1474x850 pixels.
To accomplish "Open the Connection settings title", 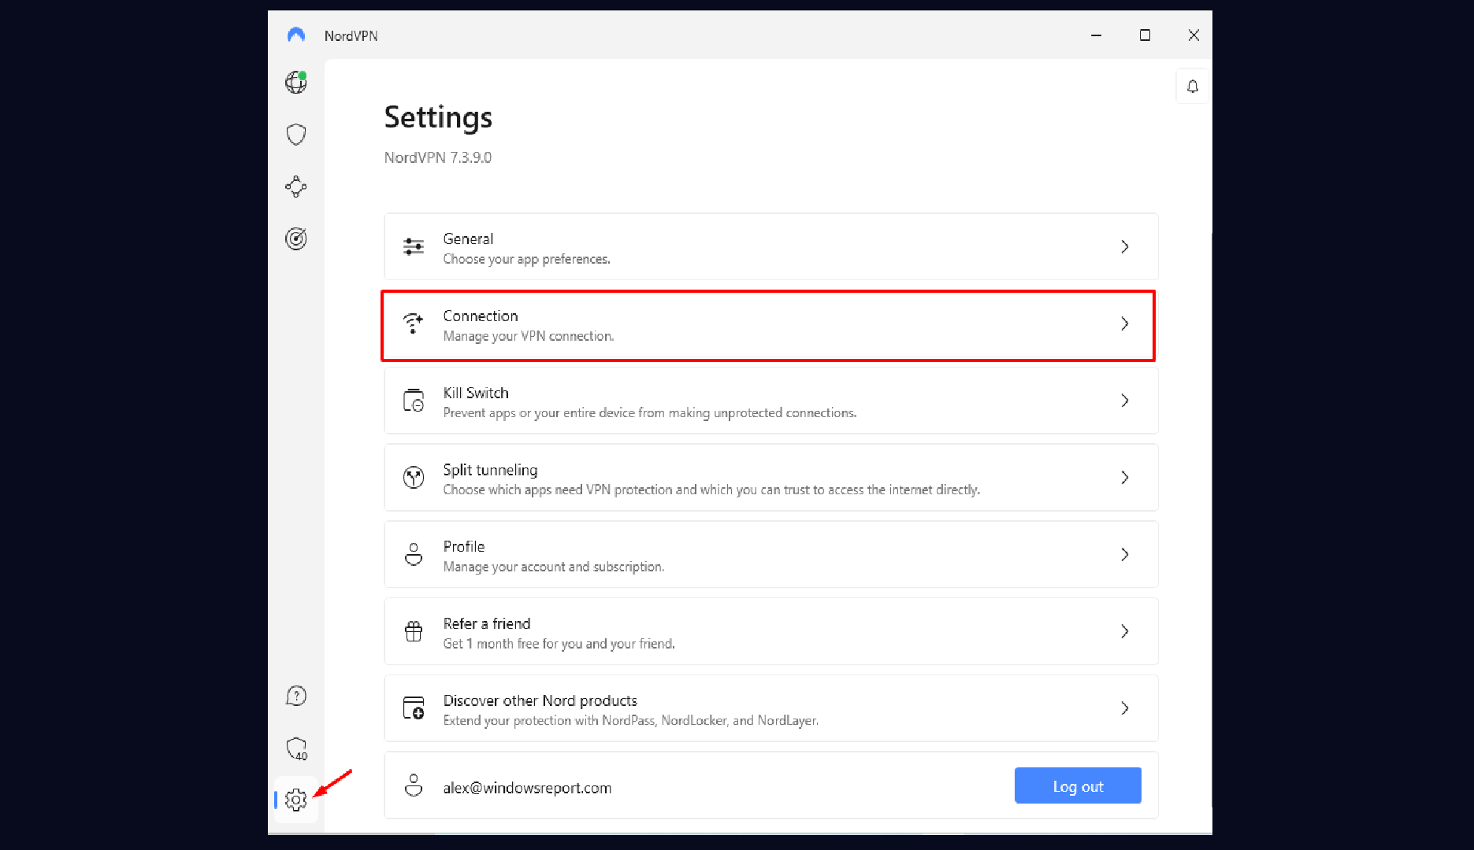I will [x=481, y=316].
